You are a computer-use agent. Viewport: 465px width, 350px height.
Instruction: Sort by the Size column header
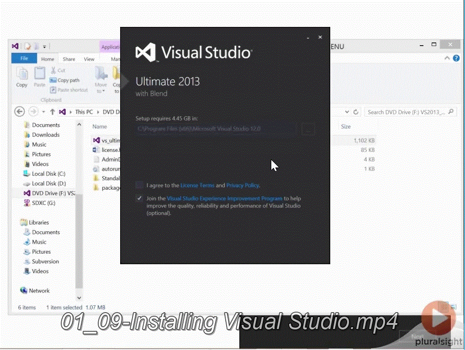346,126
